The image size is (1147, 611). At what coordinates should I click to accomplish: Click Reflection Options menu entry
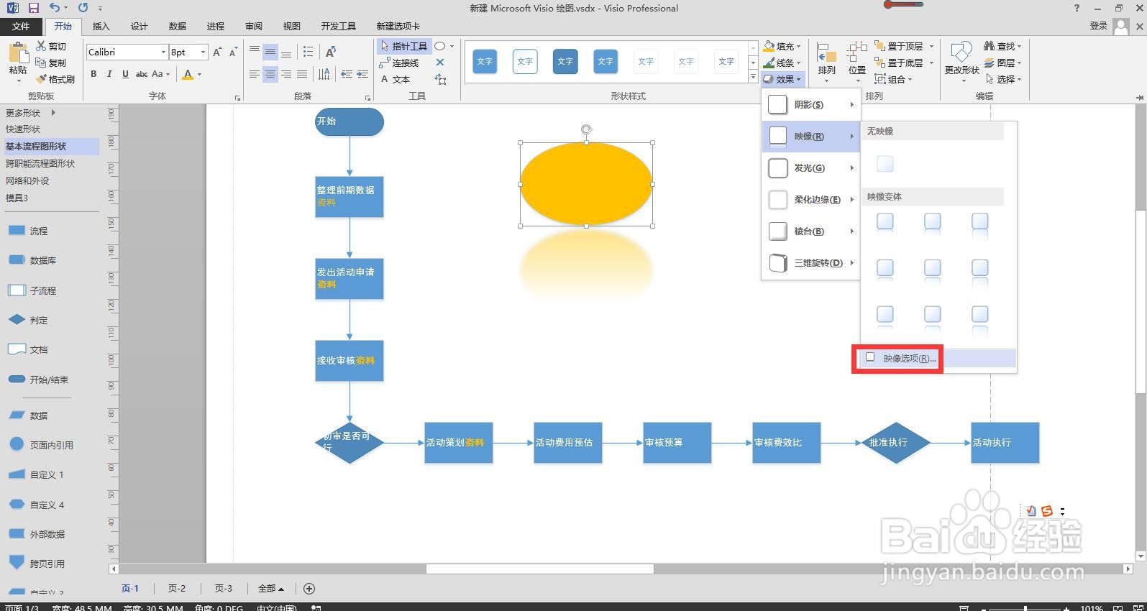[x=938, y=358]
